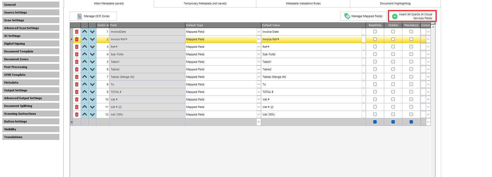
Task: Move the Sub-Total field up
Action: coord(85,54)
